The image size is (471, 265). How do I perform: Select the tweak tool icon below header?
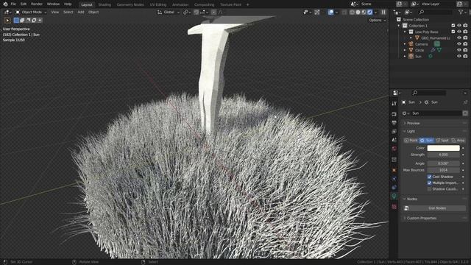tap(8, 21)
